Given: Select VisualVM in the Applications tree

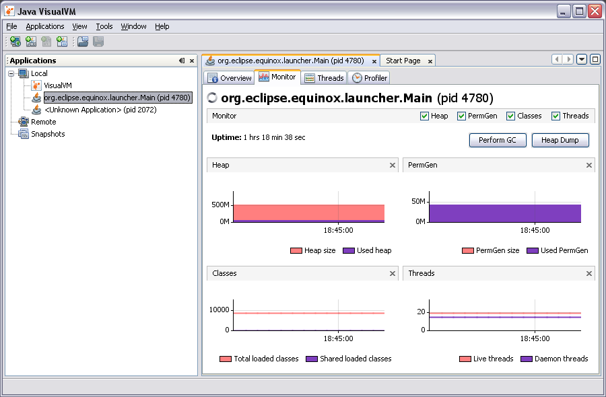Looking at the screenshot, I should click(x=58, y=85).
